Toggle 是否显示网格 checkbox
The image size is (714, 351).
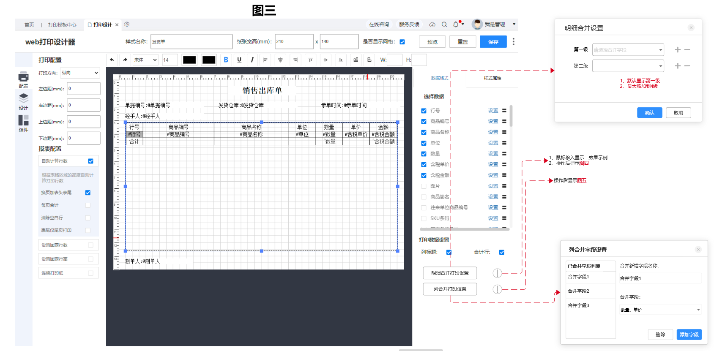point(402,42)
